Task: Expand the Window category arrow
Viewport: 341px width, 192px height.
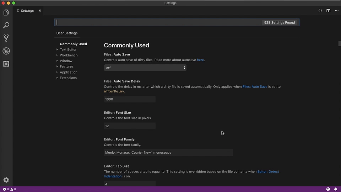Action: (57, 61)
